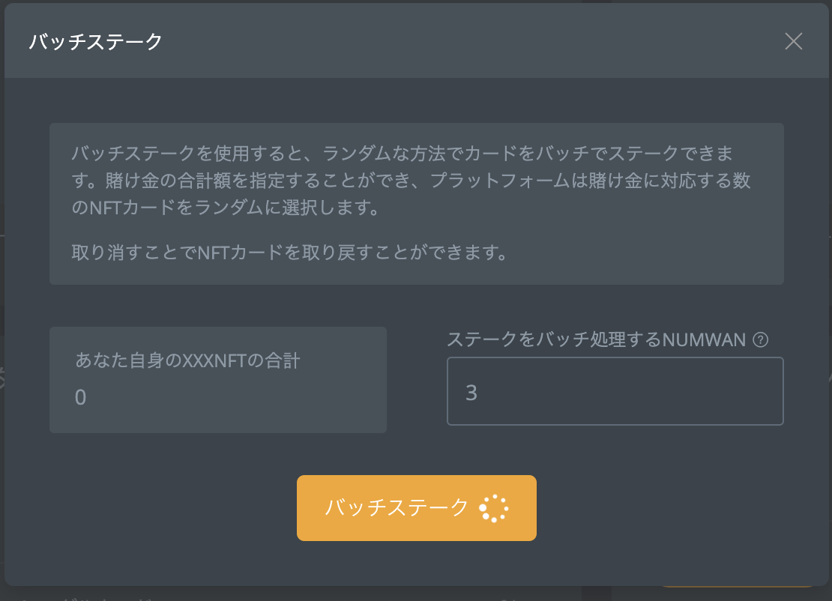
Task: Click the number 3 in the input
Action: [x=471, y=393]
